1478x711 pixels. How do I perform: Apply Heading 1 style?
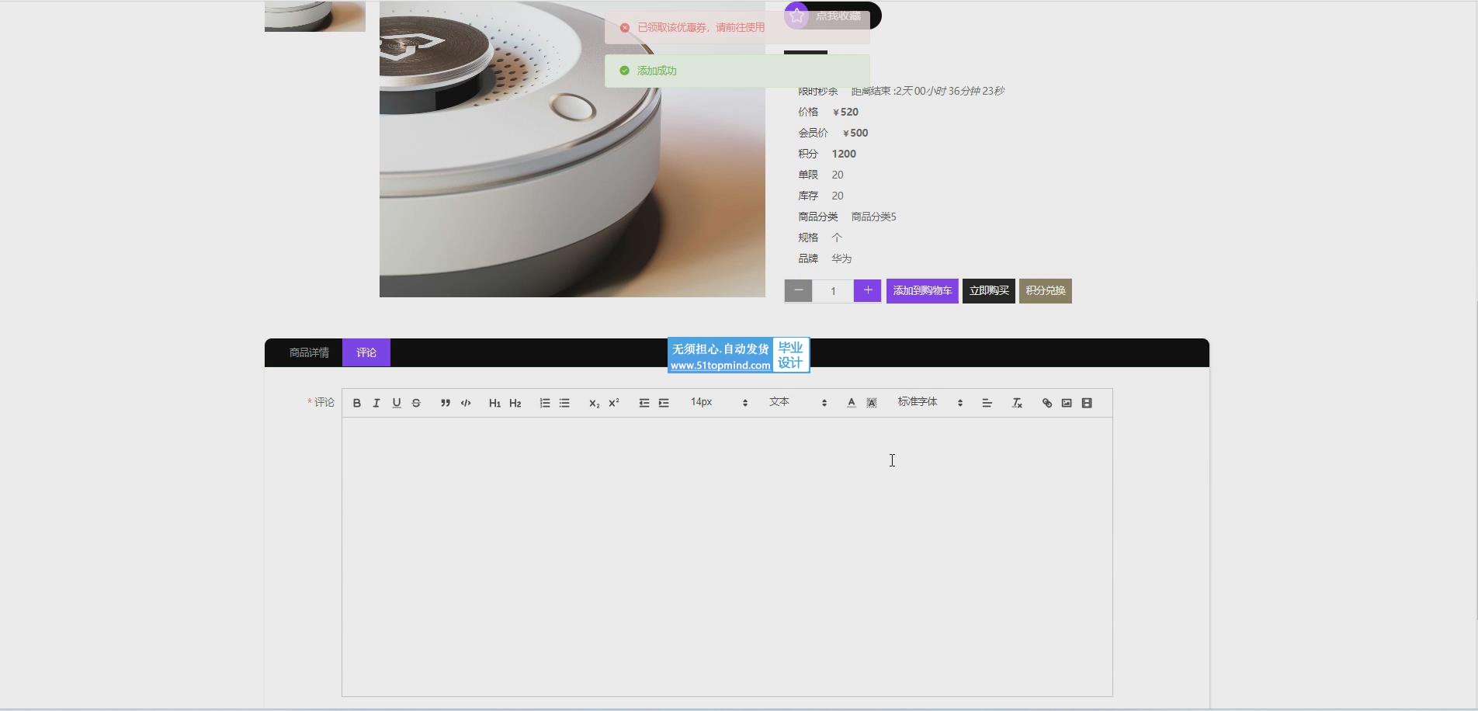click(x=494, y=403)
